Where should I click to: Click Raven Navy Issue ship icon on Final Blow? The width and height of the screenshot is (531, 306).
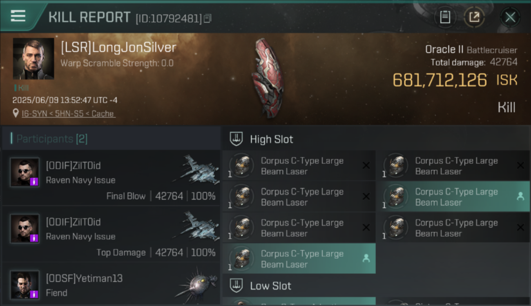[196, 168]
